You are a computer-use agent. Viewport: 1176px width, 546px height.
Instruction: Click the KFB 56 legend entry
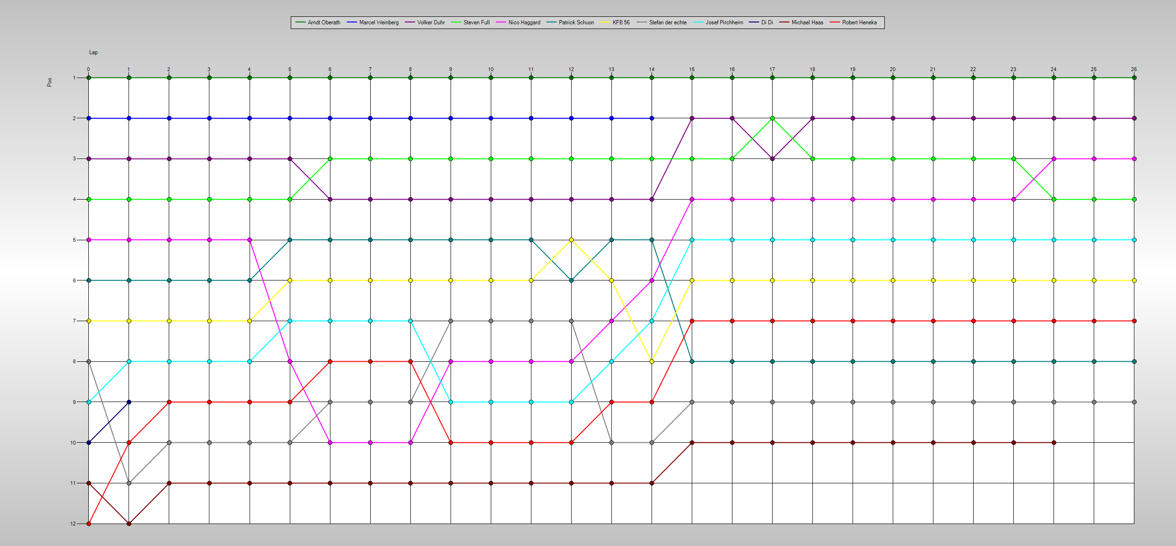click(615, 22)
